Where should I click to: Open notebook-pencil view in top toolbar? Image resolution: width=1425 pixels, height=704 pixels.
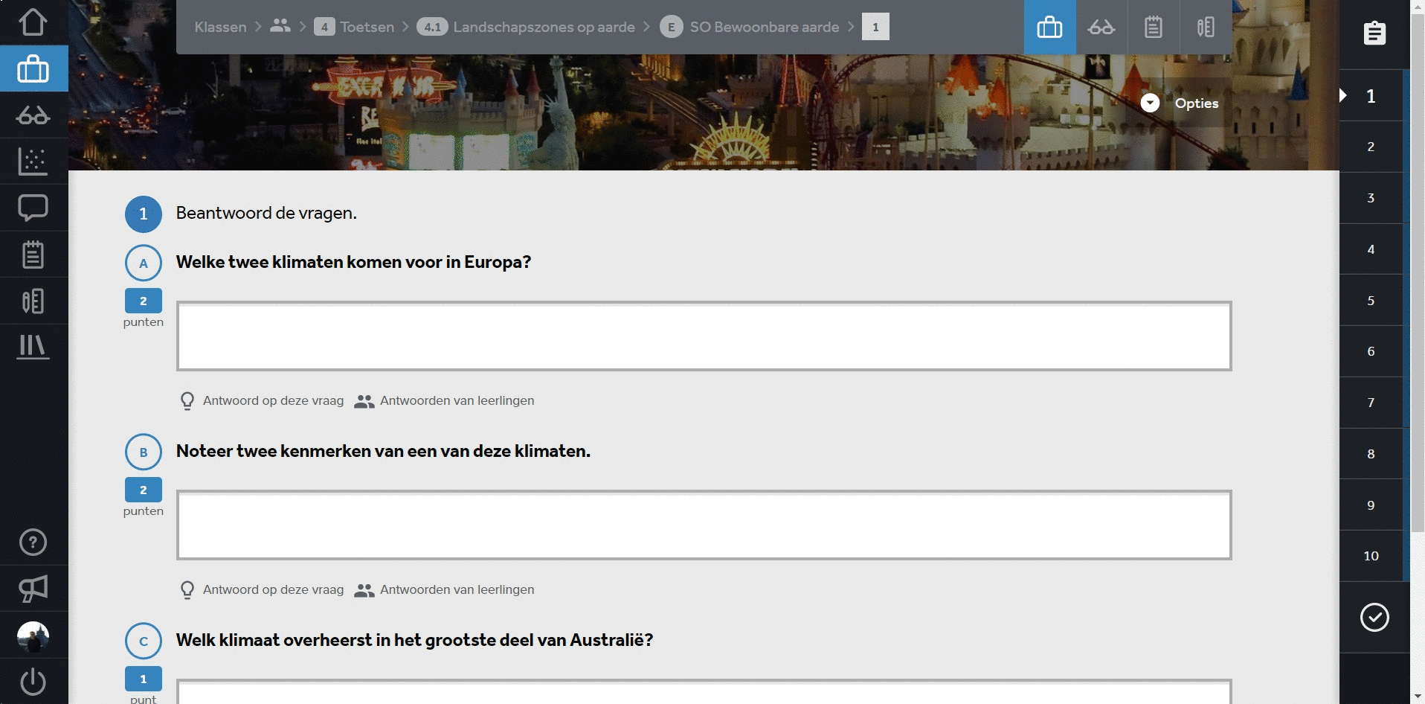coord(1206,27)
